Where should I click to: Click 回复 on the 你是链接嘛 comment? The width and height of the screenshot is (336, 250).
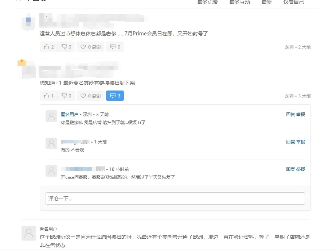(x=290, y=114)
